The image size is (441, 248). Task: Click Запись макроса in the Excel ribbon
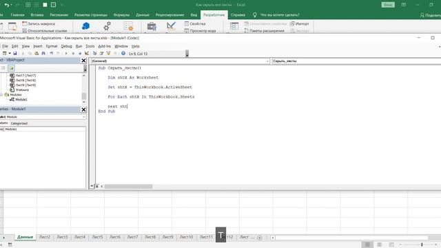click(x=39, y=24)
